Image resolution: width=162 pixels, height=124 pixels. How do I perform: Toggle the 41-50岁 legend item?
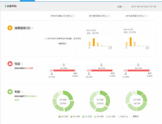[111, 117]
